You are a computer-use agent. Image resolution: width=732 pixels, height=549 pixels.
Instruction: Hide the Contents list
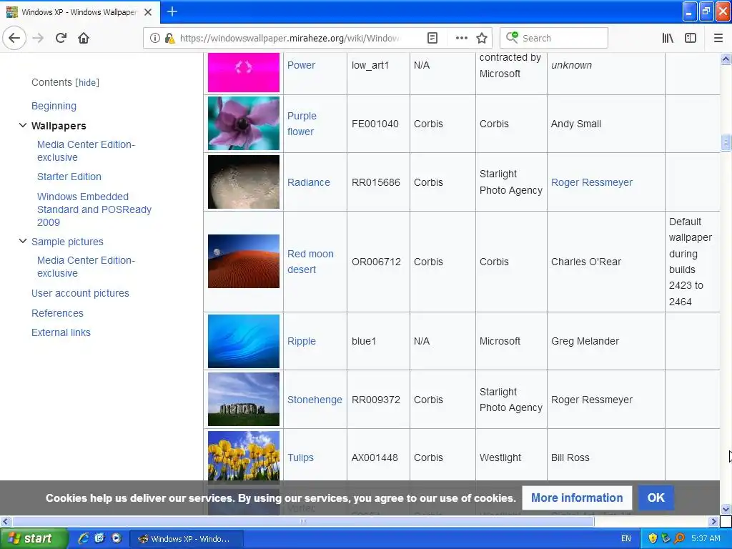pos(87,83)
